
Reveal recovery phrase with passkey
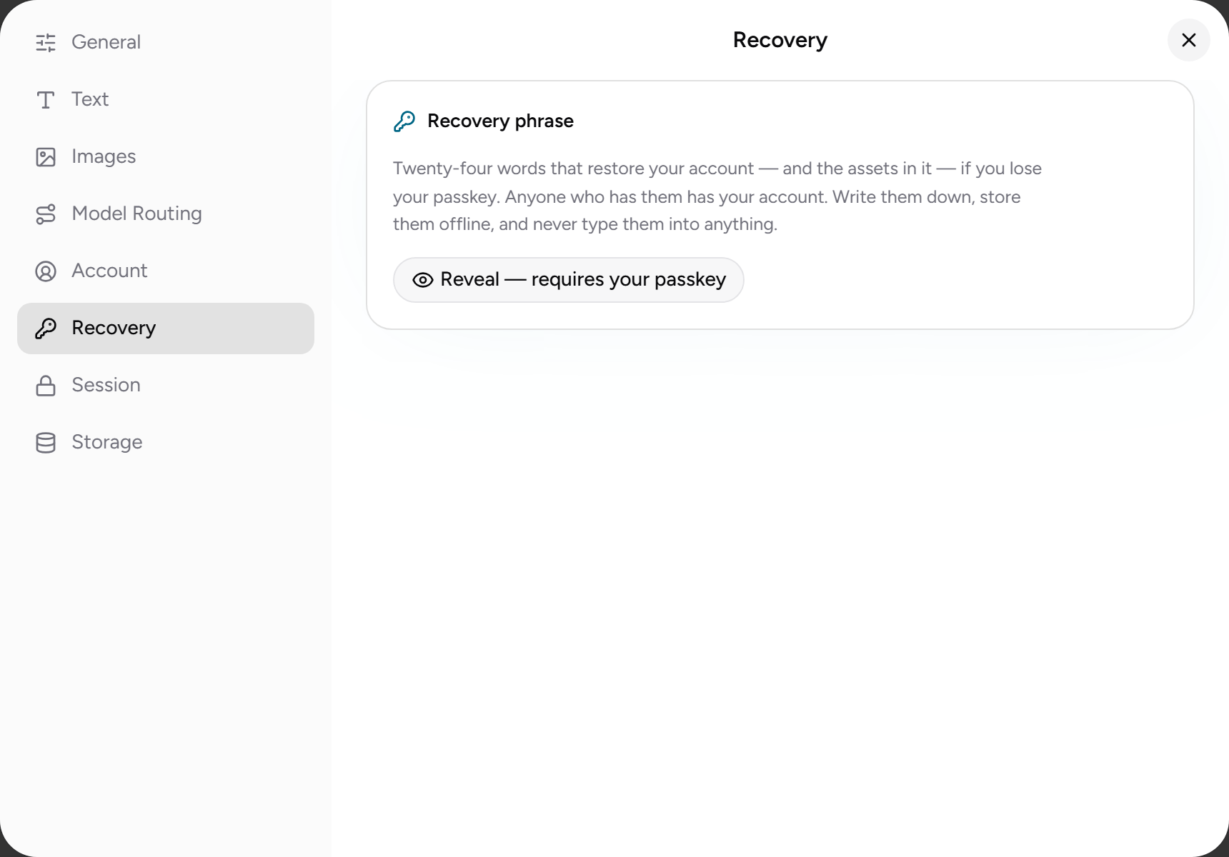coord(569,280)
